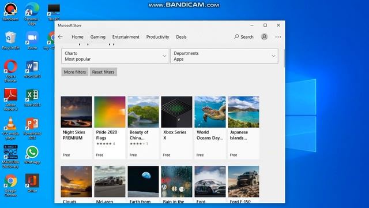The width and height of the screenshot is (369, 208).
Task: Open the Ford drifting car tile
Action: tap(210, 184)
